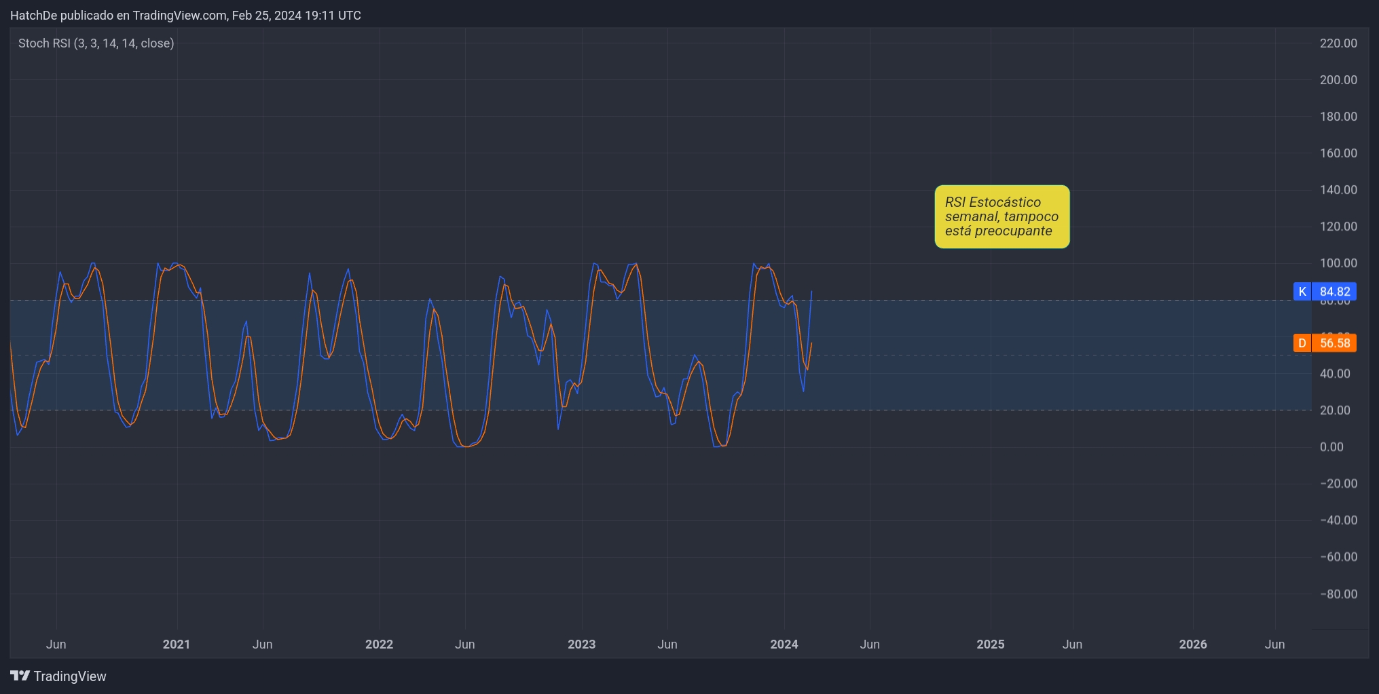Click the 2025 label on the time axis
Screen dimensions: 1379x694
click(x=991, y=644)
